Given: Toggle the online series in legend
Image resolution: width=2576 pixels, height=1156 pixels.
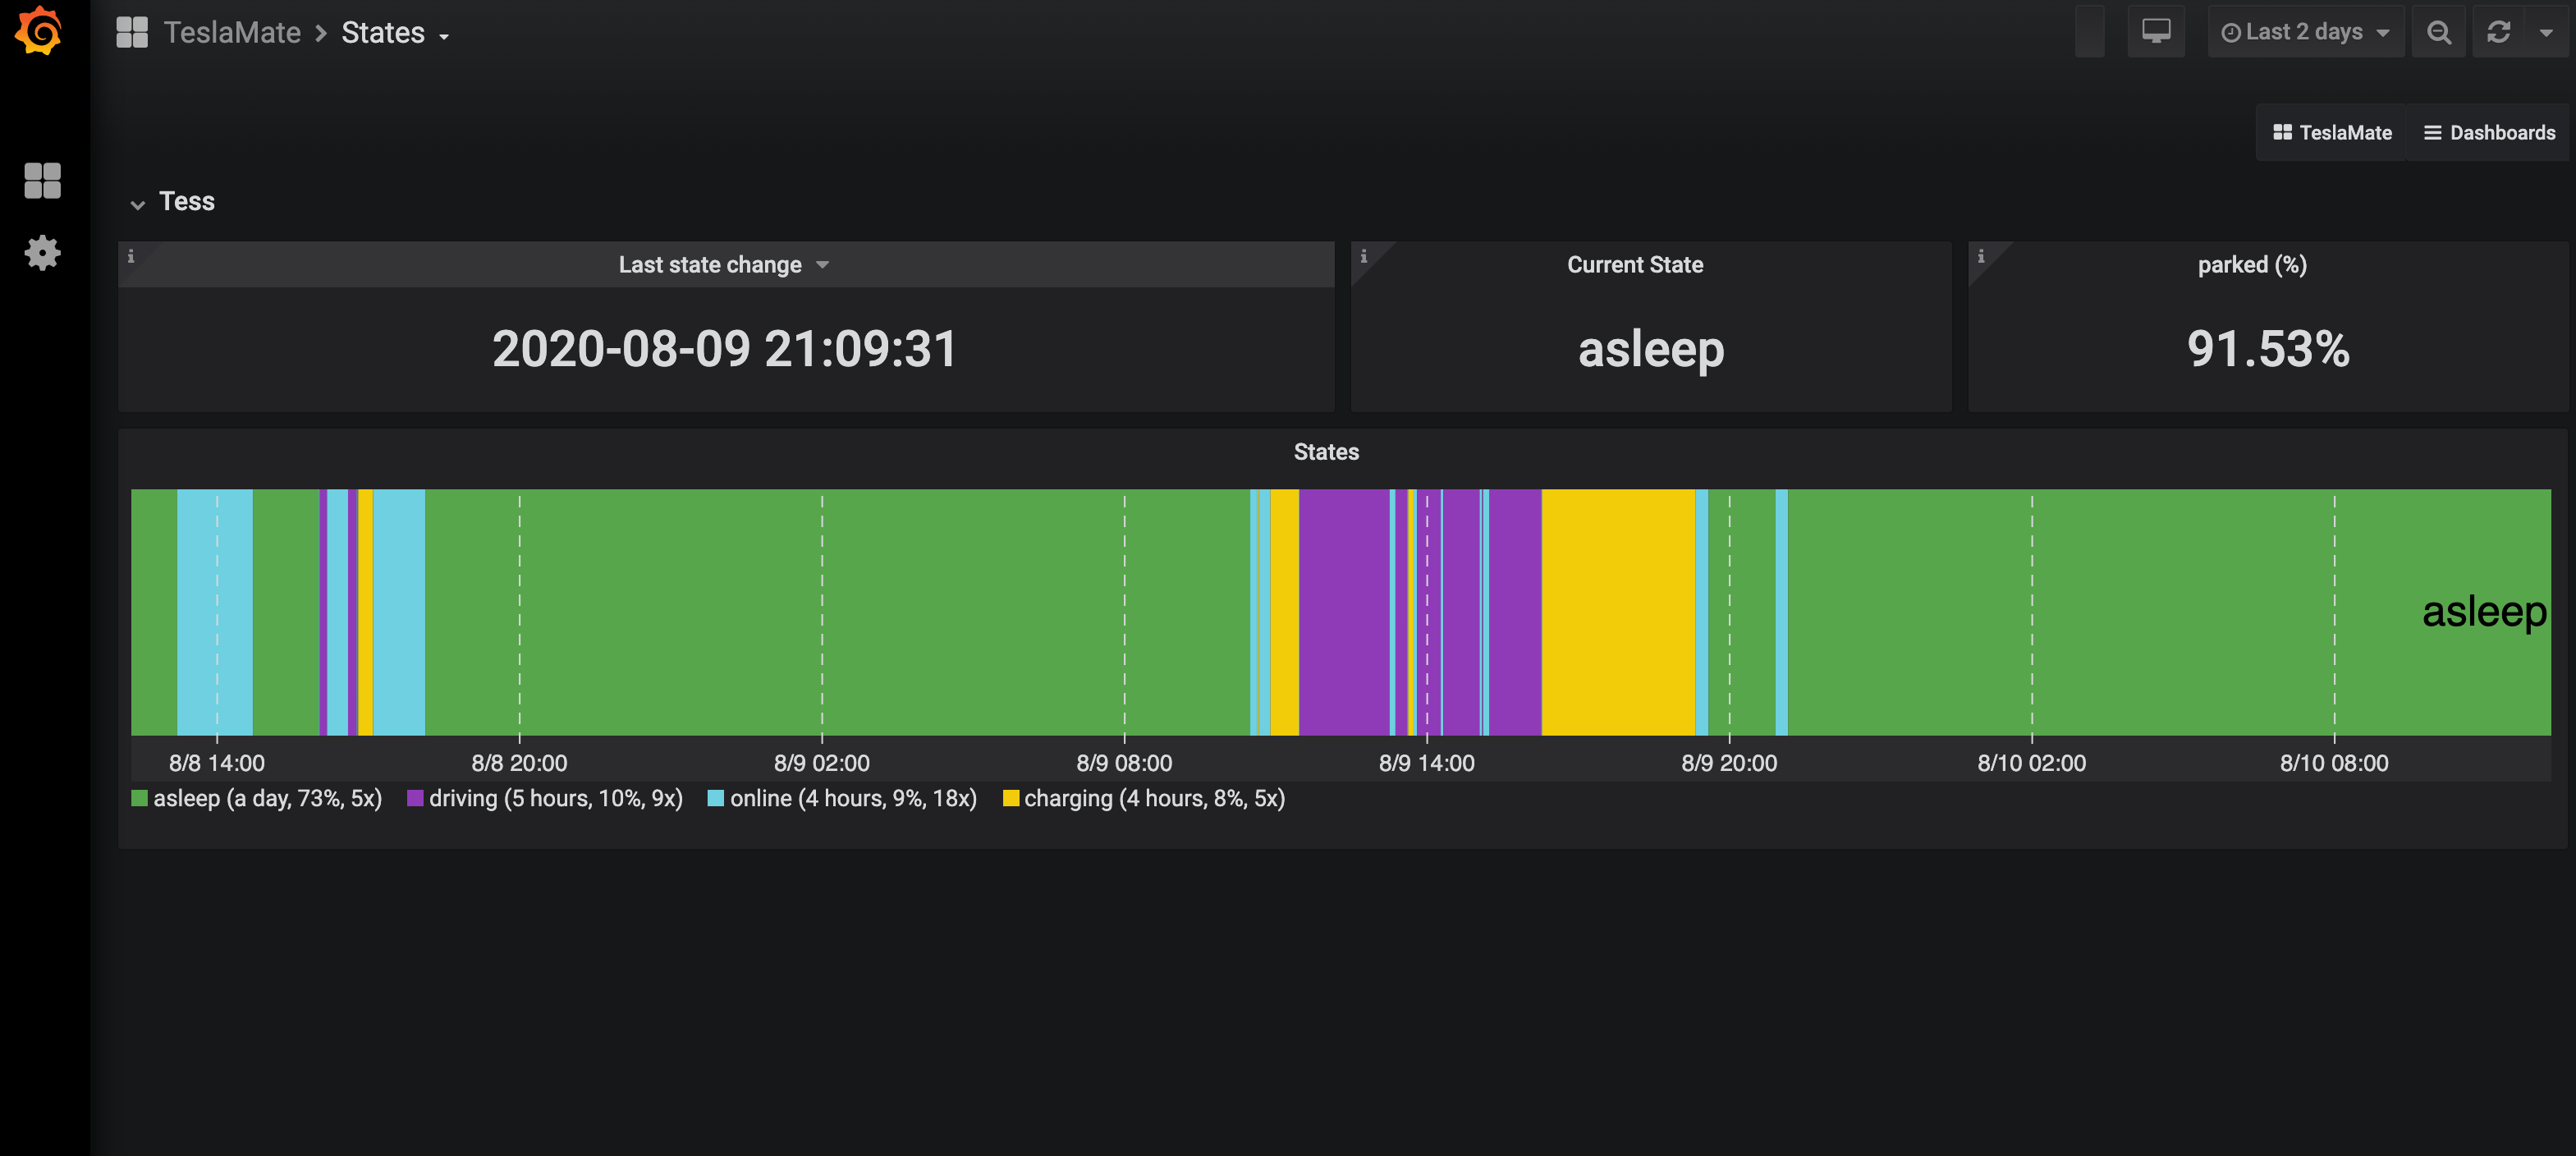Looking at the screenshot, I should 842,798.
